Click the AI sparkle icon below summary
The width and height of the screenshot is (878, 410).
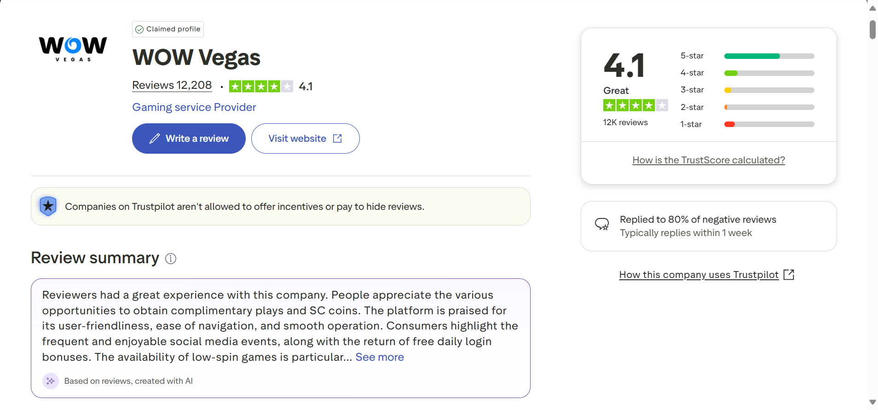point(51,381)
